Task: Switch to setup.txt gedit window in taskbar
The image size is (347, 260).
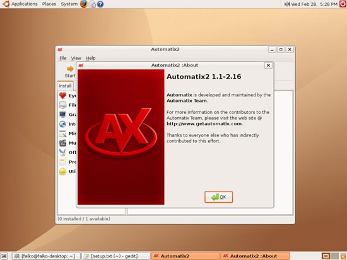Action: point(116,256)
